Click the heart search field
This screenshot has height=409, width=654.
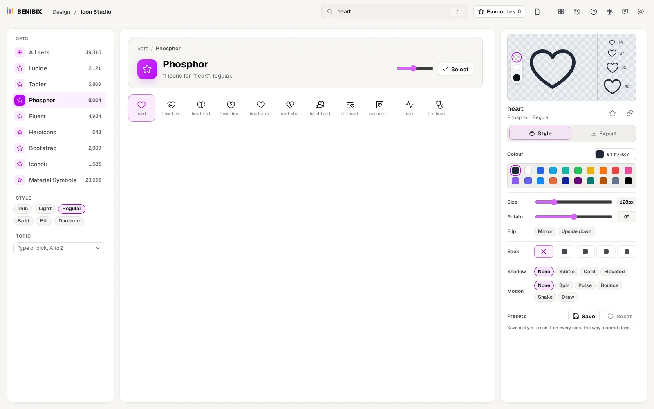394,11
